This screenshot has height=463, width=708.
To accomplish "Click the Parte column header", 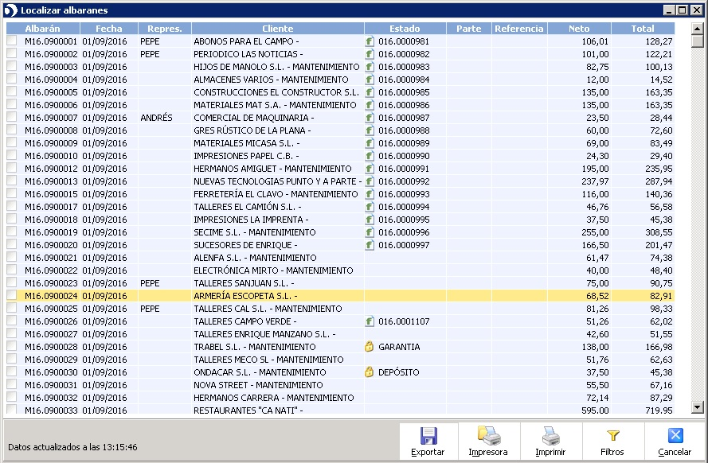I will pyautogui.click(x=469, y=29).
